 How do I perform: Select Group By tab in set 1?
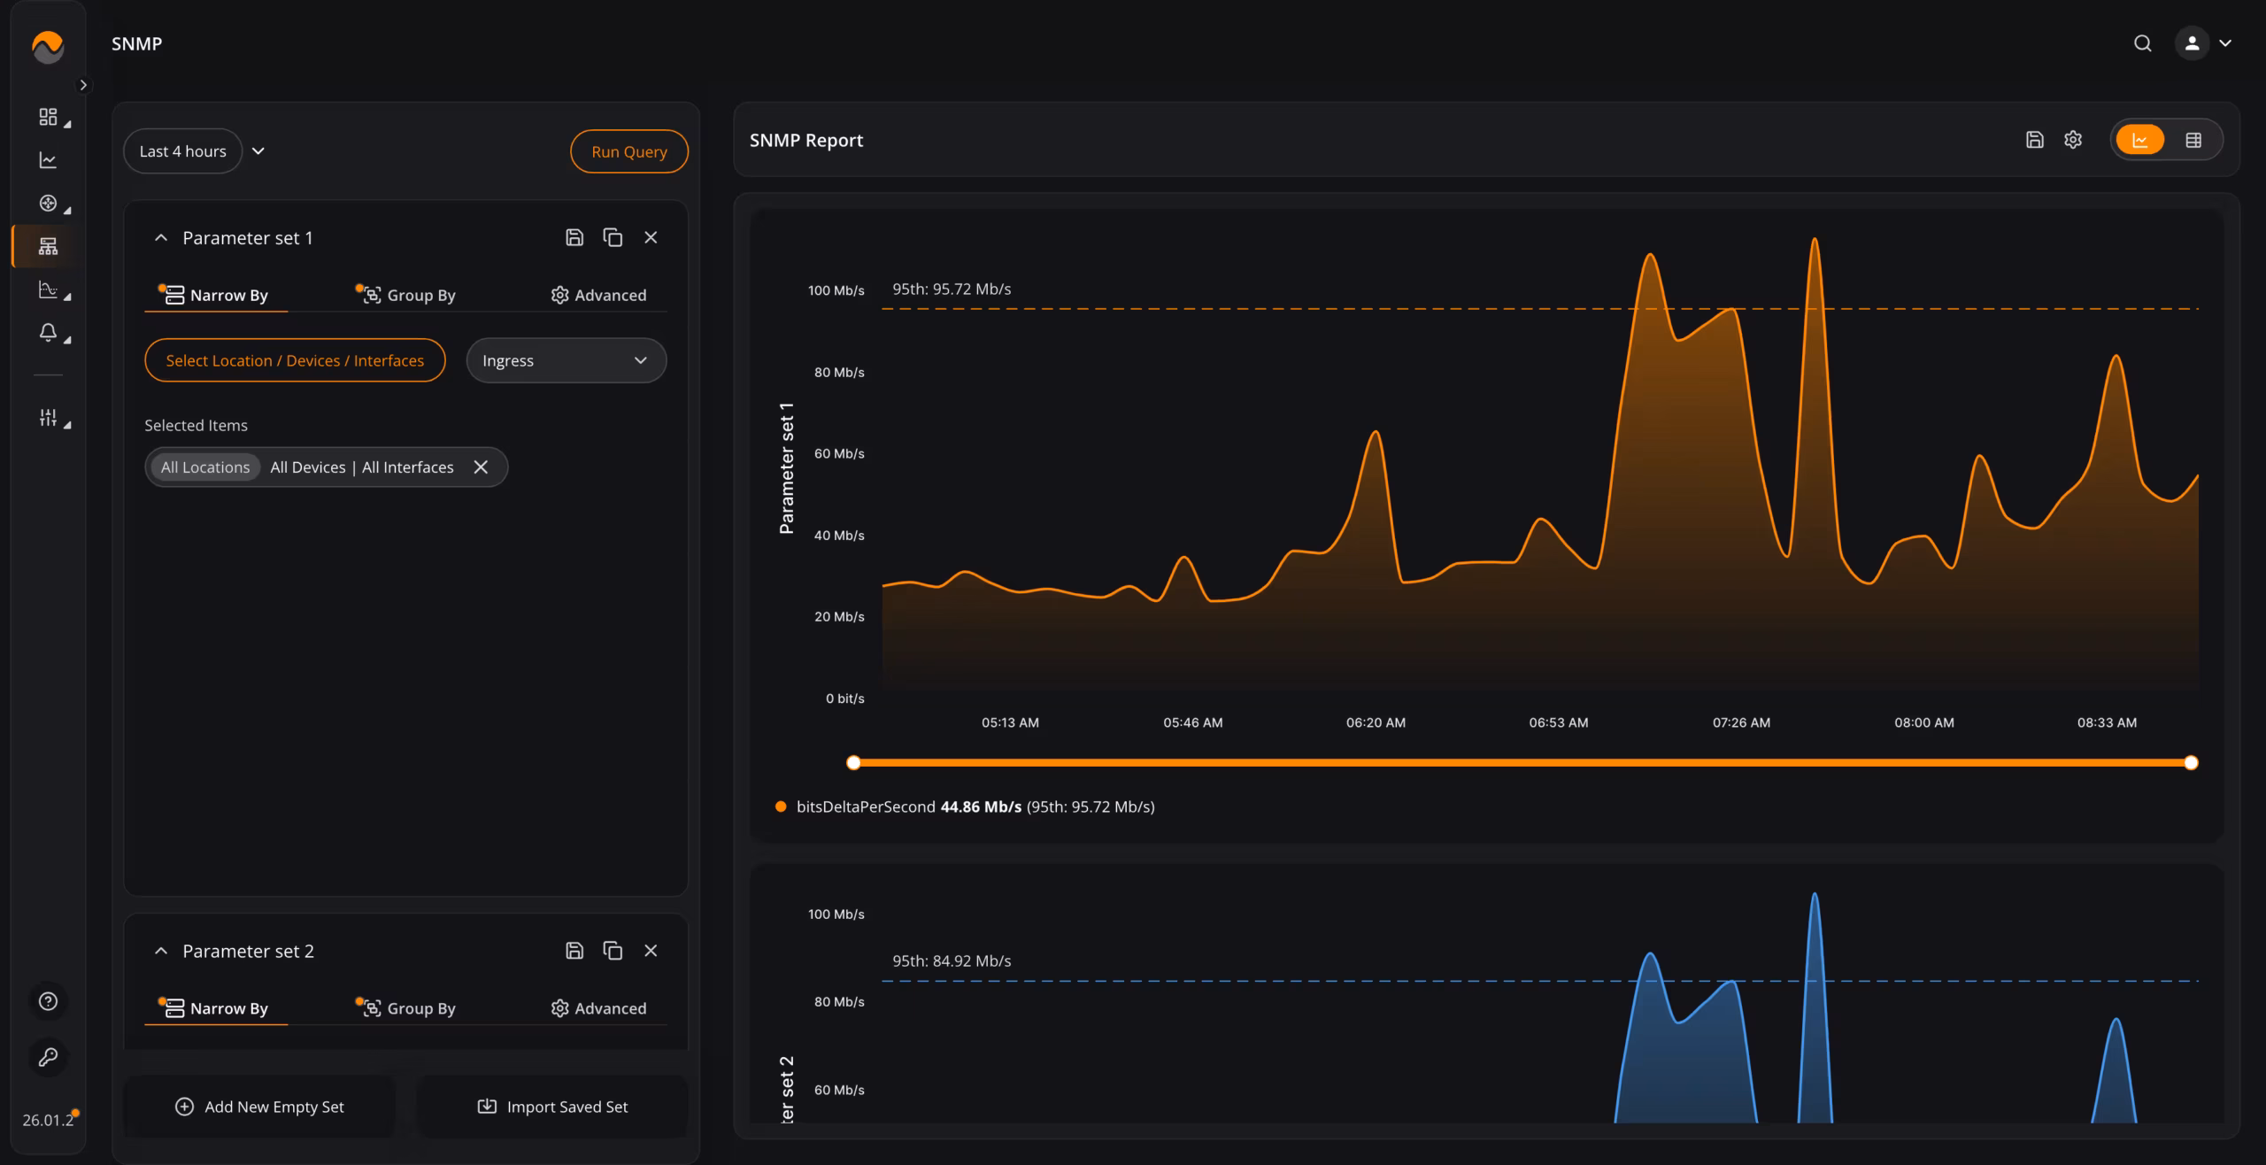click(407, 295)
